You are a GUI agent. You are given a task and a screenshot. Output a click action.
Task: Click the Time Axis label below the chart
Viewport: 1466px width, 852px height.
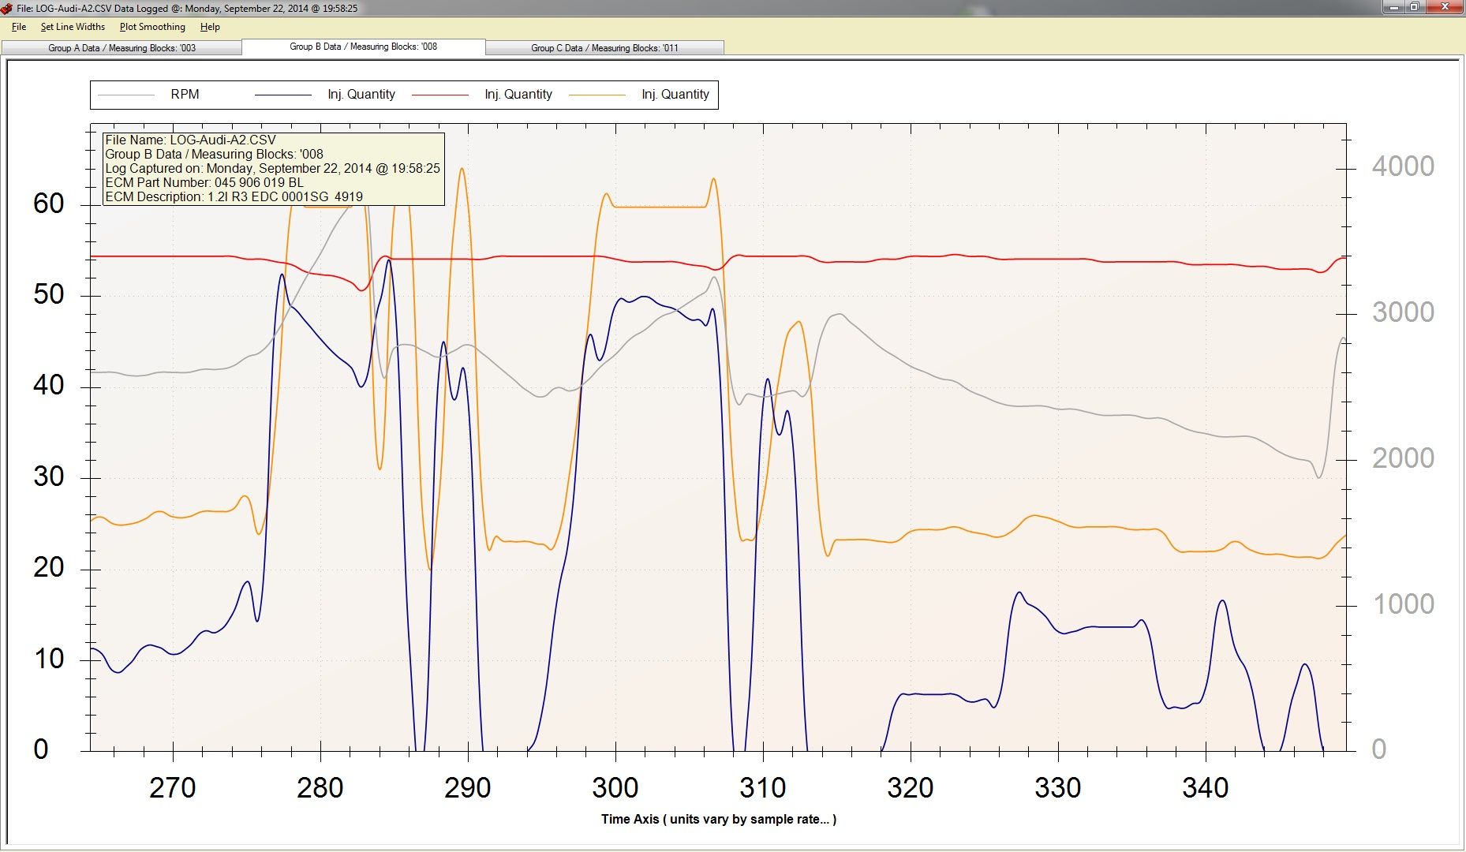[718, 819]
